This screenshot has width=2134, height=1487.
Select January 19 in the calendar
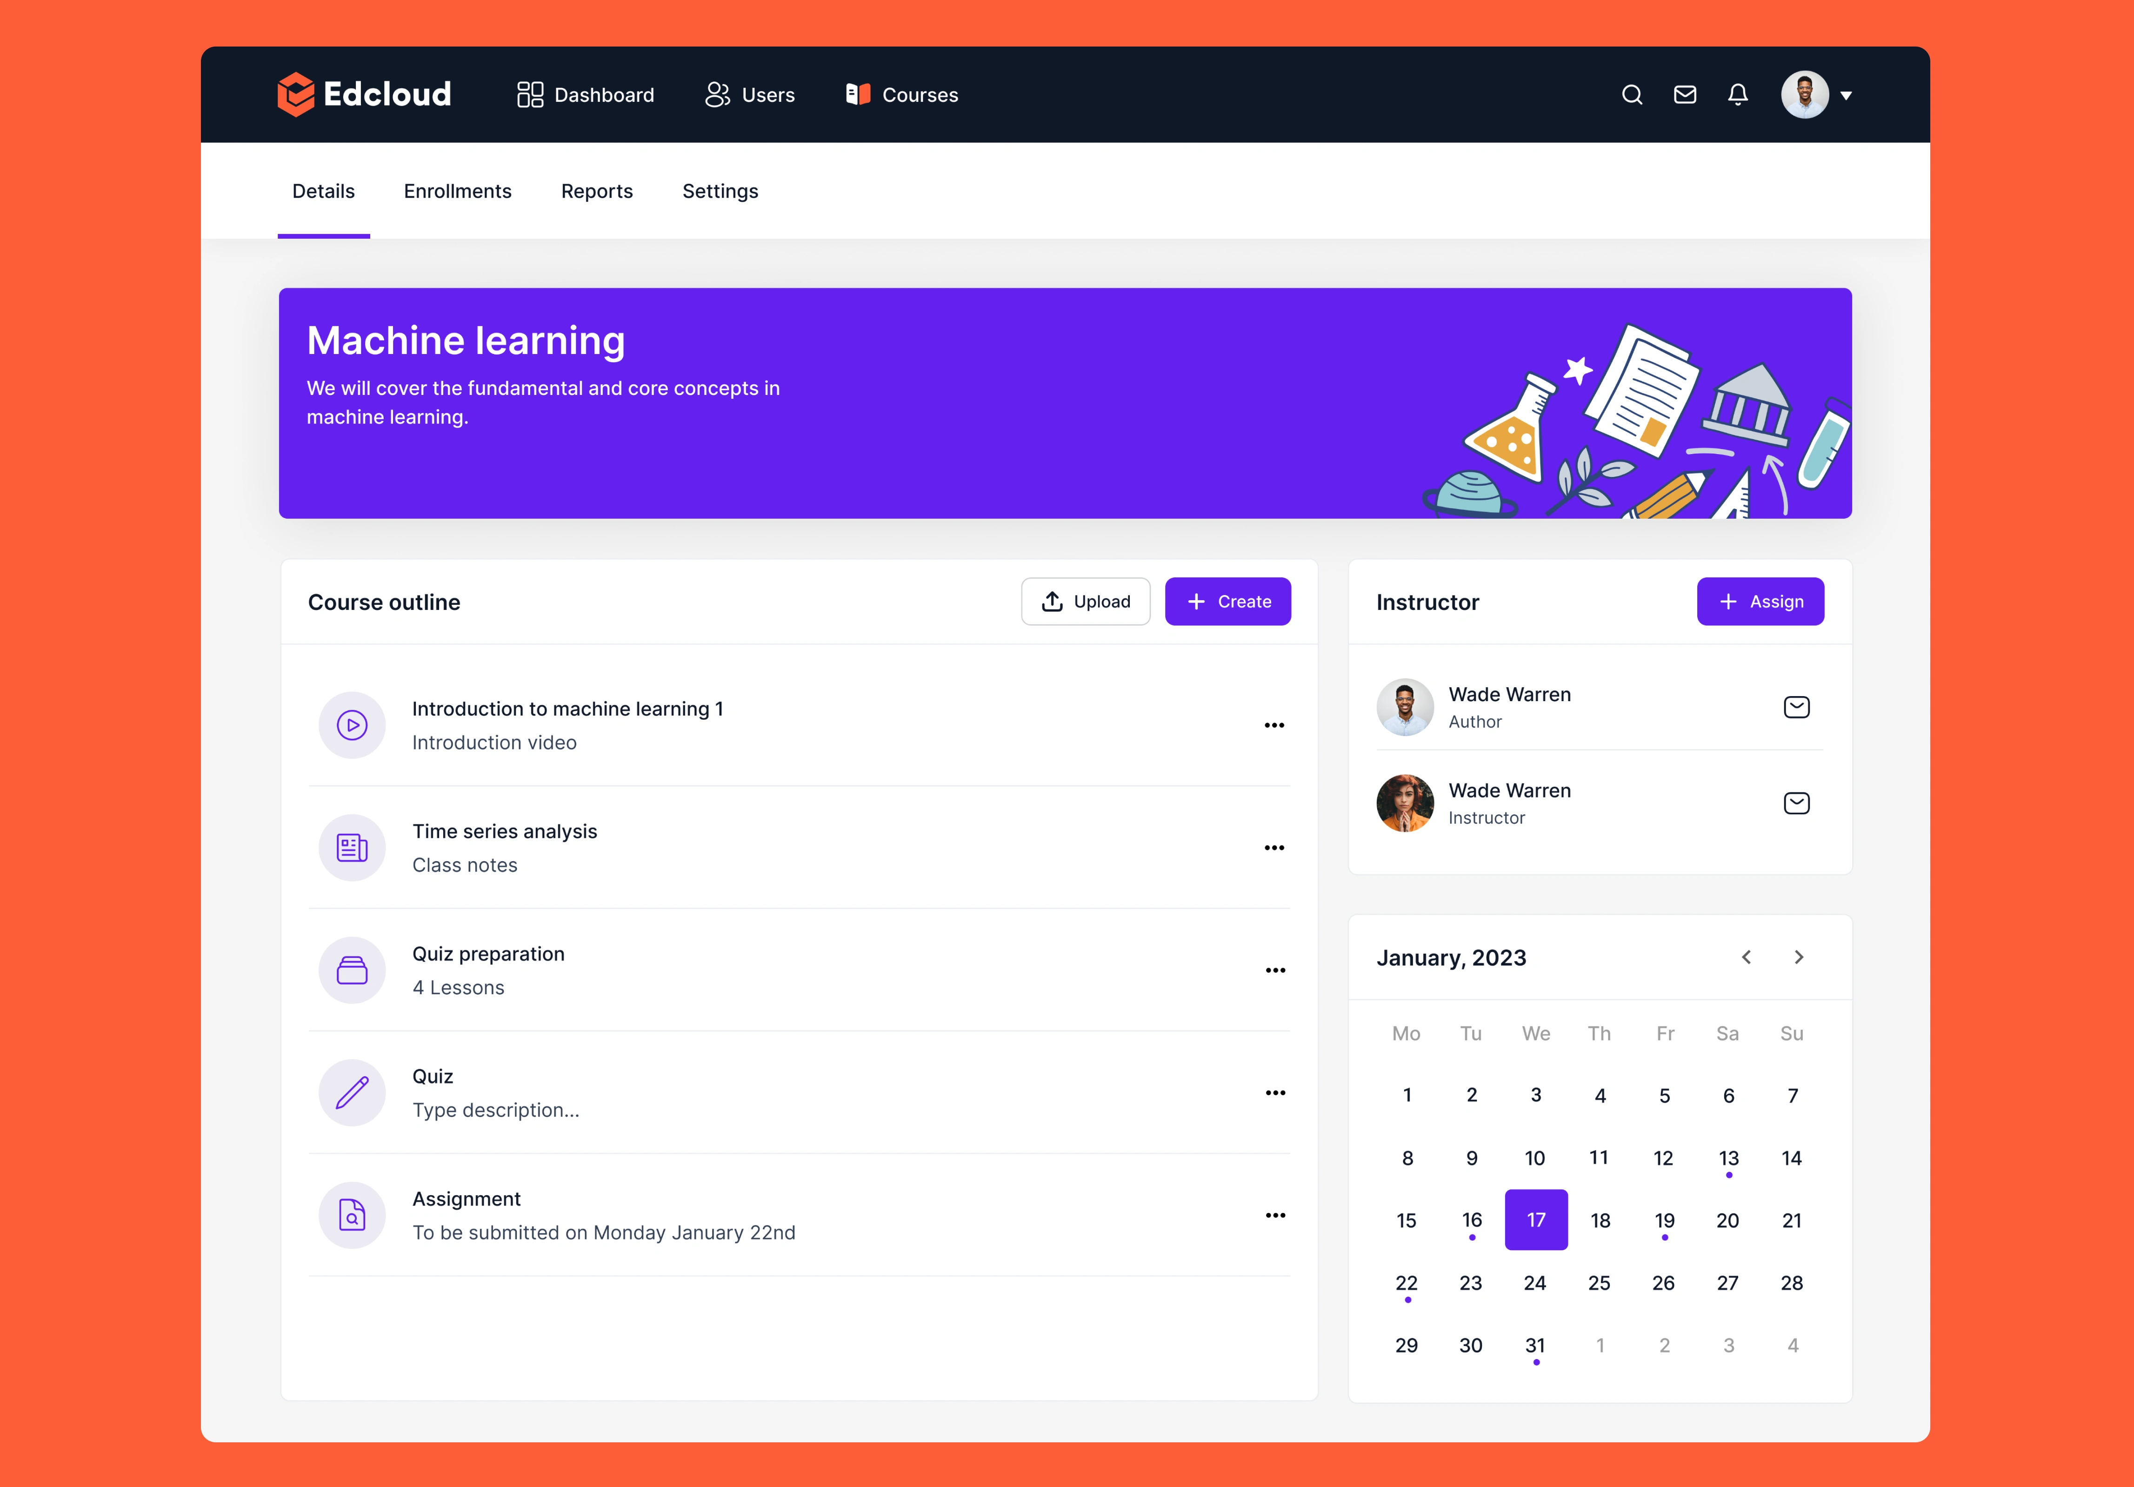tap(1664, 1220)
